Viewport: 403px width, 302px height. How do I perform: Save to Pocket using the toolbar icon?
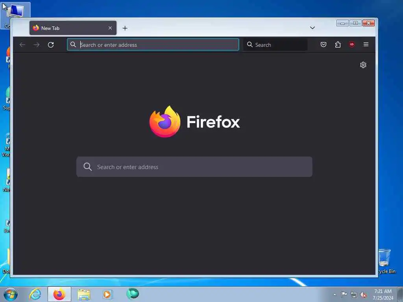click(324, 45)
